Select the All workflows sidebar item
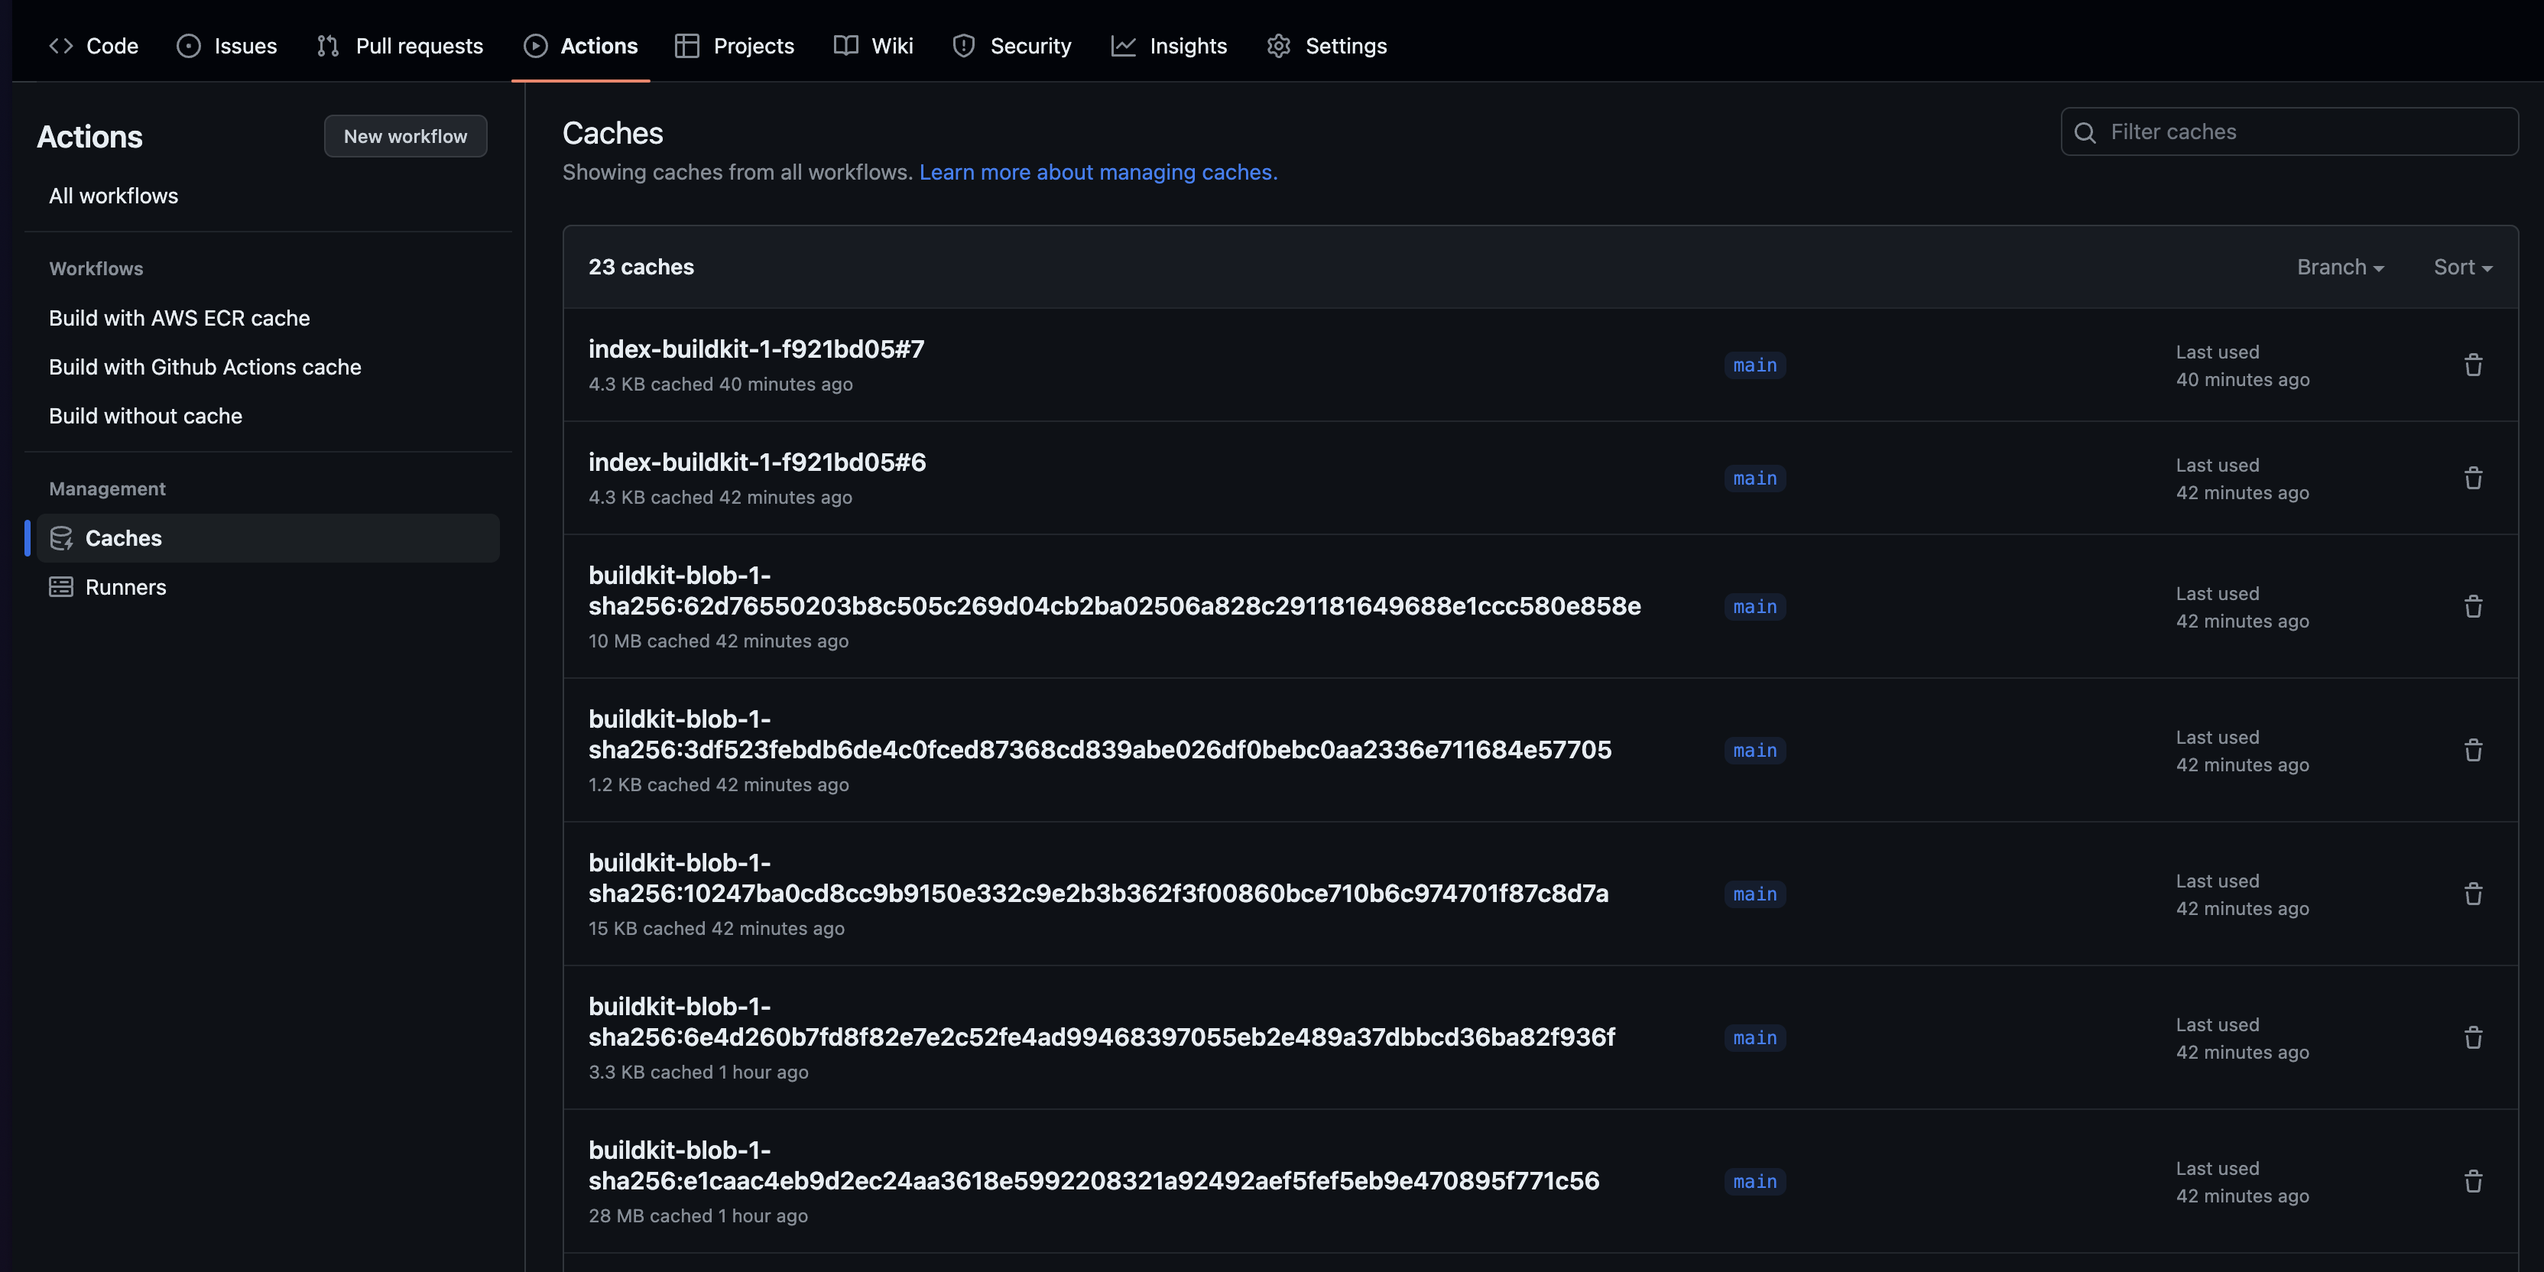Viewport: 2544px width, 1272px height. click(x=114, y=196)
